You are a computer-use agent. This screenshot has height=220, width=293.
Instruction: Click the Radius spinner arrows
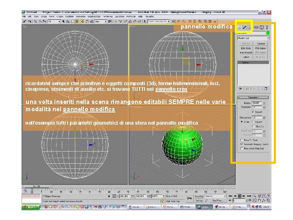click(264, 103)
